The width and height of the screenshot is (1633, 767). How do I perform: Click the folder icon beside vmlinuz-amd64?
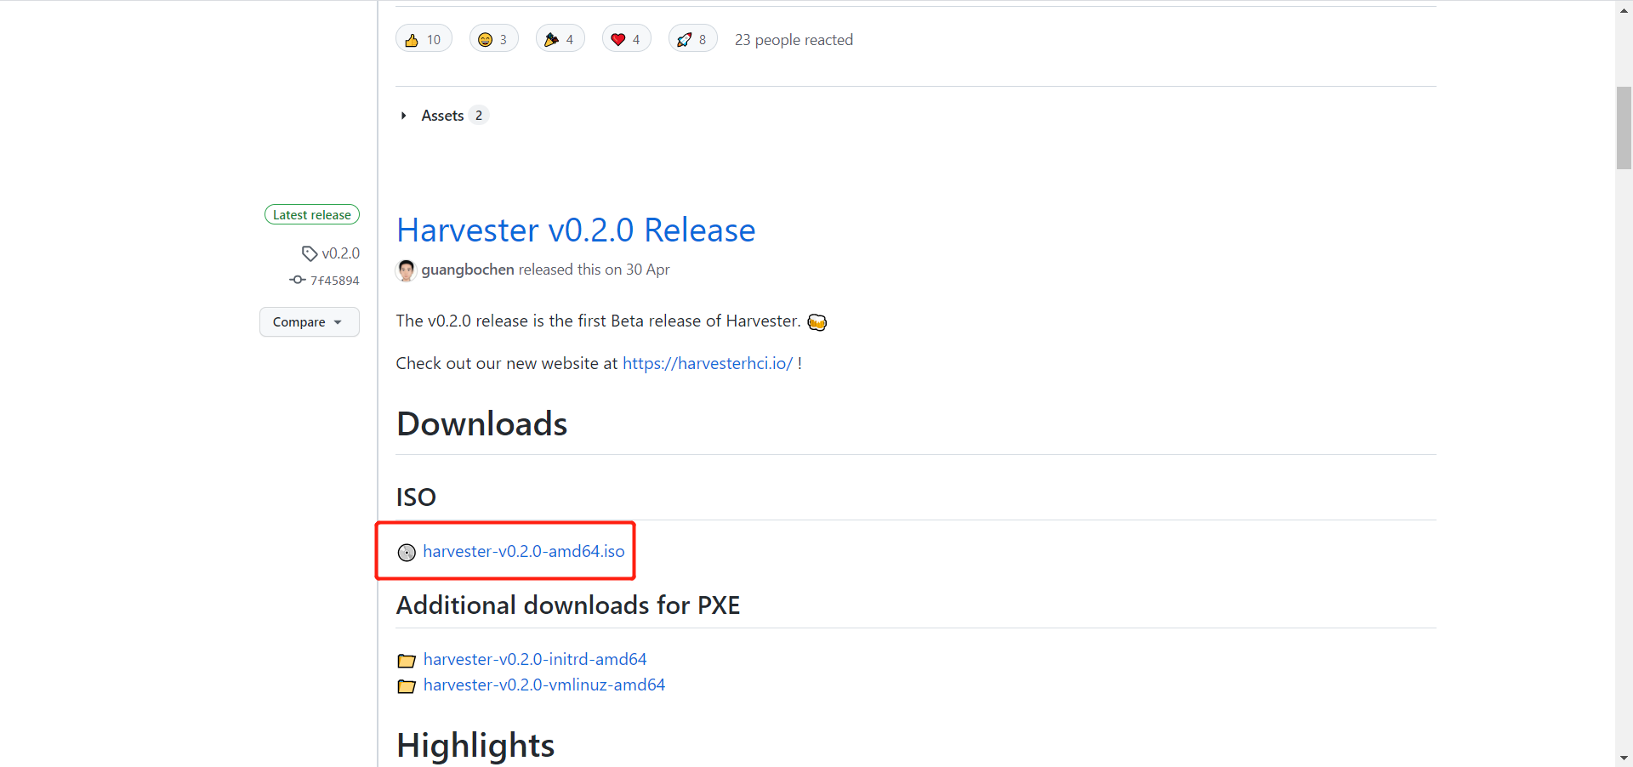coord(407,686)
